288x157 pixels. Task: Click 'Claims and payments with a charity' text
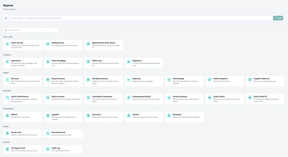click(x=145, y=117)
